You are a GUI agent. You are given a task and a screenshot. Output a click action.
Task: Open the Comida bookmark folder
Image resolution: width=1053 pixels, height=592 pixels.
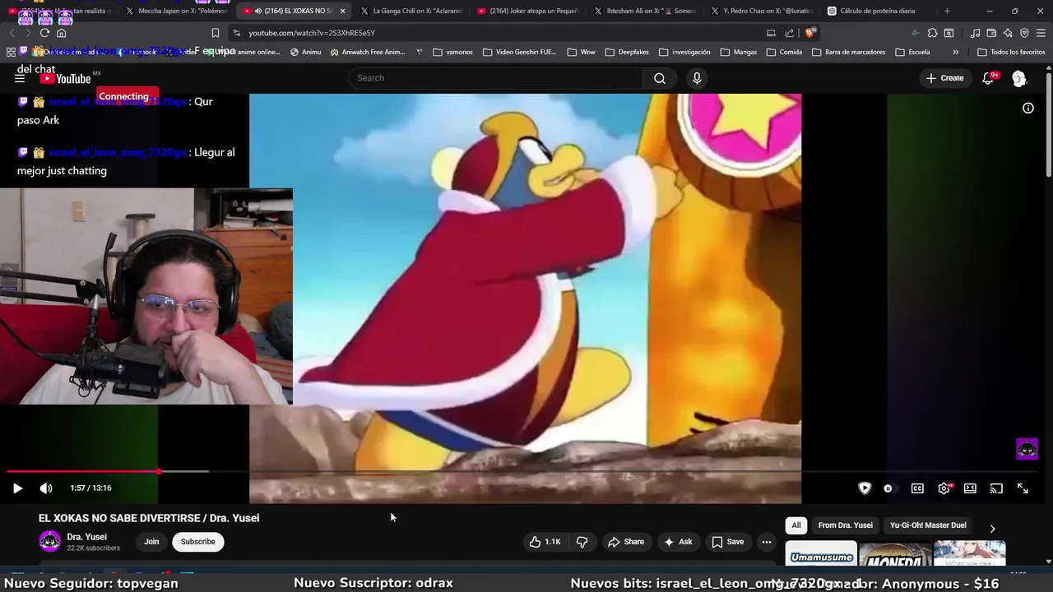783,52
